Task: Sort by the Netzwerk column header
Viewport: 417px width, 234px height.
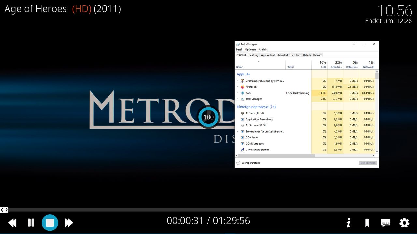Action: click(367, 64)
